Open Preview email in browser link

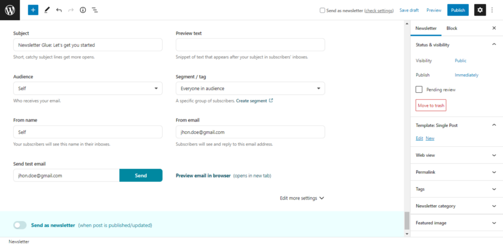203,175
